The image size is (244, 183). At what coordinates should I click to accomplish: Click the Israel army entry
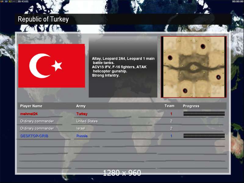pos(81,128)
